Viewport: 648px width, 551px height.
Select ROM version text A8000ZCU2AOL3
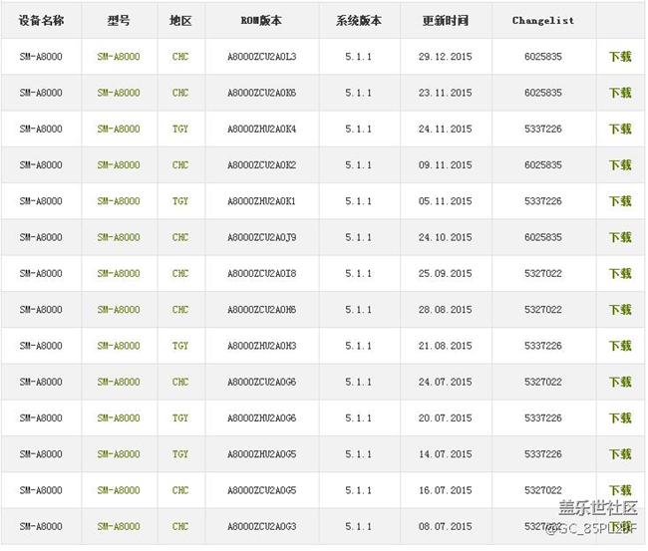261,57
